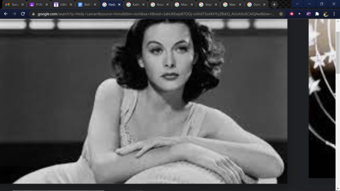Screen dimensions: 340x191
Task: Open the Chrome three-dot menu
Action: tap(334, 14)
